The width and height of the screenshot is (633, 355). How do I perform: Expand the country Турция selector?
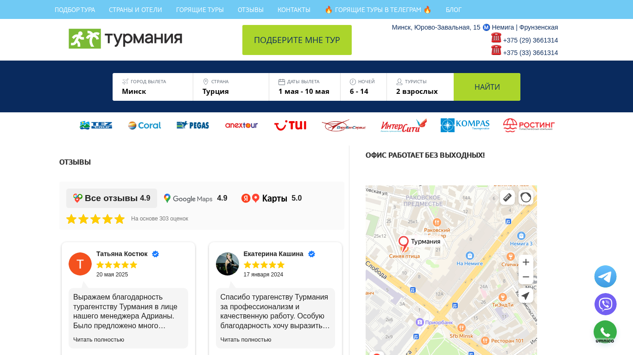[231, 87]
